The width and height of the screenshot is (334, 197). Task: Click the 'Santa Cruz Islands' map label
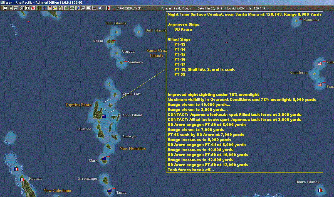157,53
